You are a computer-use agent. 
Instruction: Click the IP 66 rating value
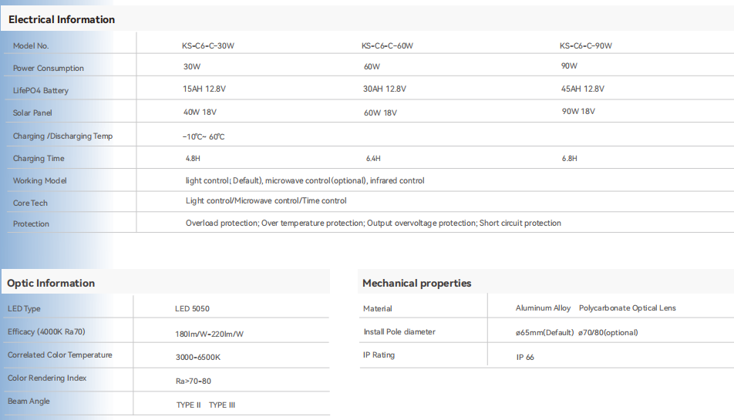pyautogui.click(x=525, y=358)
